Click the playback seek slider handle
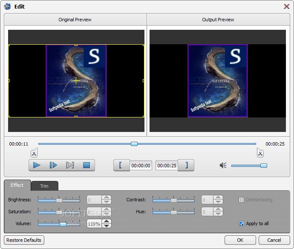The height and width of the screenshot is (249, 294). pyautogui.click(x=134, y=144)
